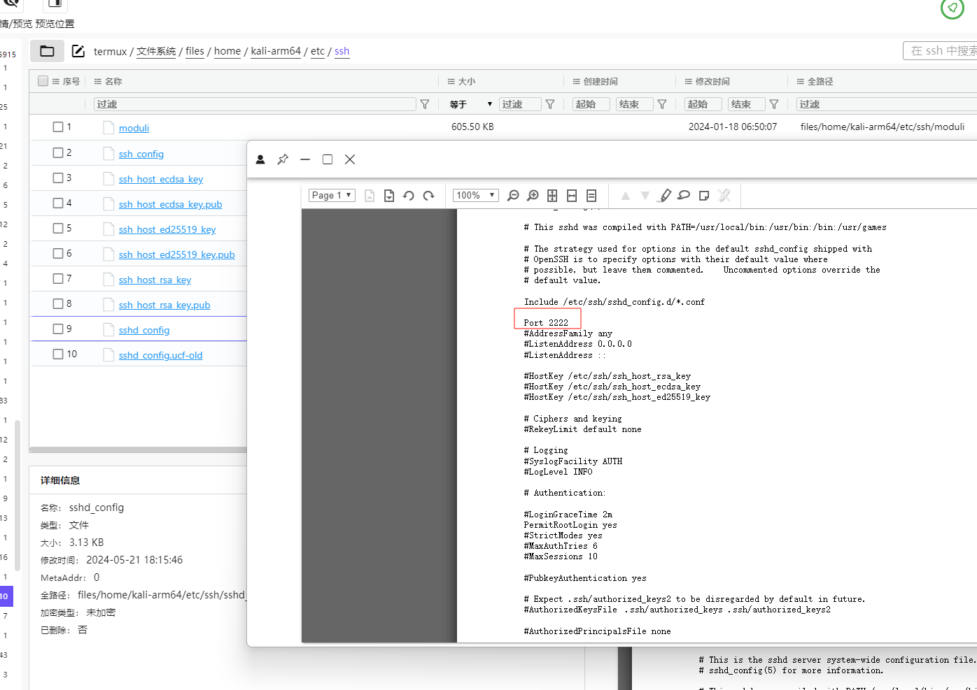The image size is (977, 690).
Task: Zoom out the document preview
Action: [513, 196]
